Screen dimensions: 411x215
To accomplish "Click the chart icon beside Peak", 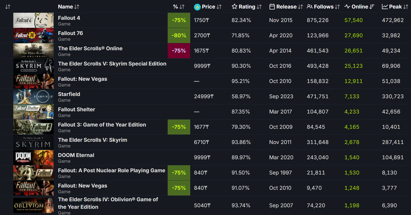I will tap(385, 7).
